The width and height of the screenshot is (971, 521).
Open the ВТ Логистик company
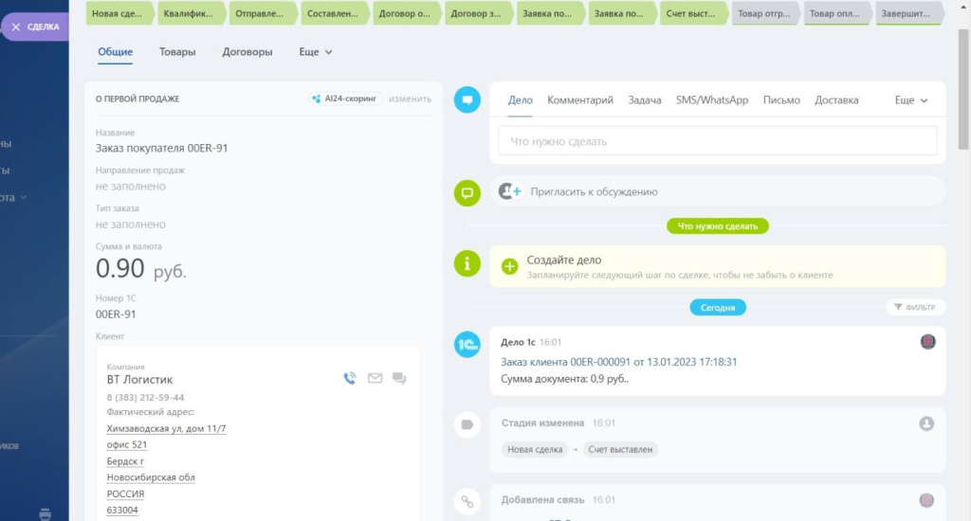coord(139,379)
